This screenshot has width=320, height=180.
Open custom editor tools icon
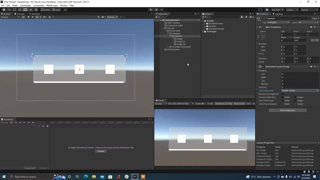(x=36, y=10)
